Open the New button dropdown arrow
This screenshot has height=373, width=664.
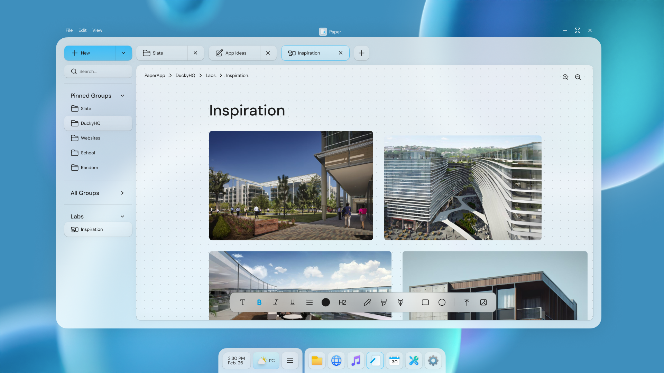[124, 53]
